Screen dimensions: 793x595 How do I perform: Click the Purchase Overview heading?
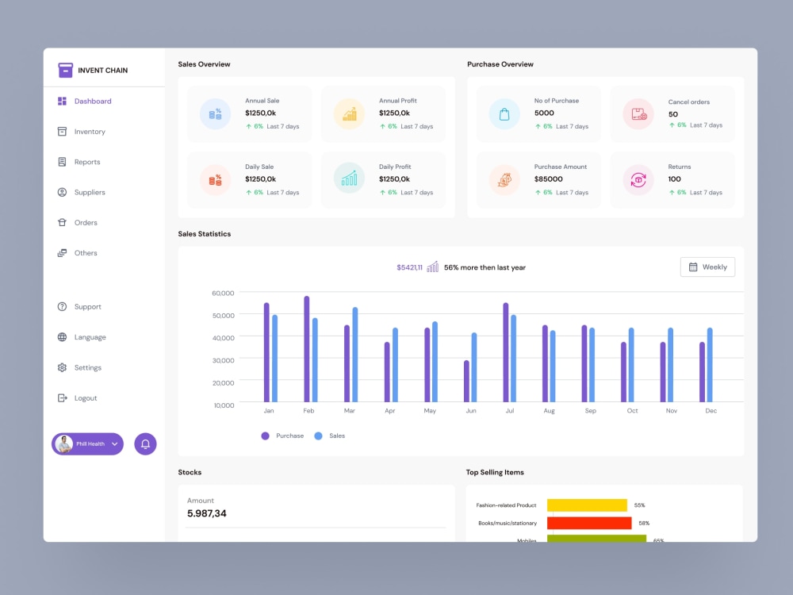coord(500,64)
